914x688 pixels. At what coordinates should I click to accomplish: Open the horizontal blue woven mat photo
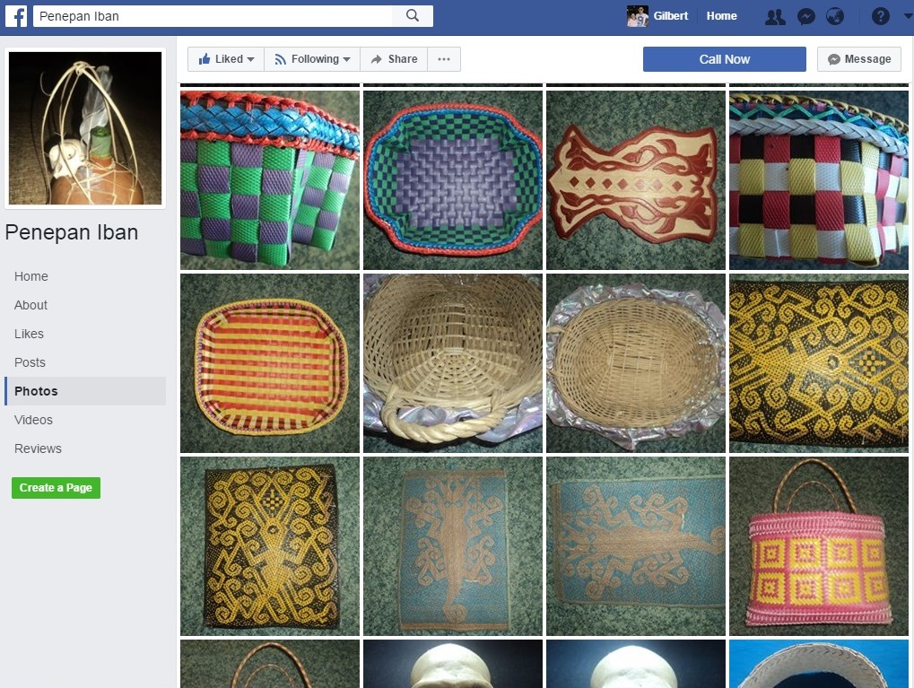(636, 546)
